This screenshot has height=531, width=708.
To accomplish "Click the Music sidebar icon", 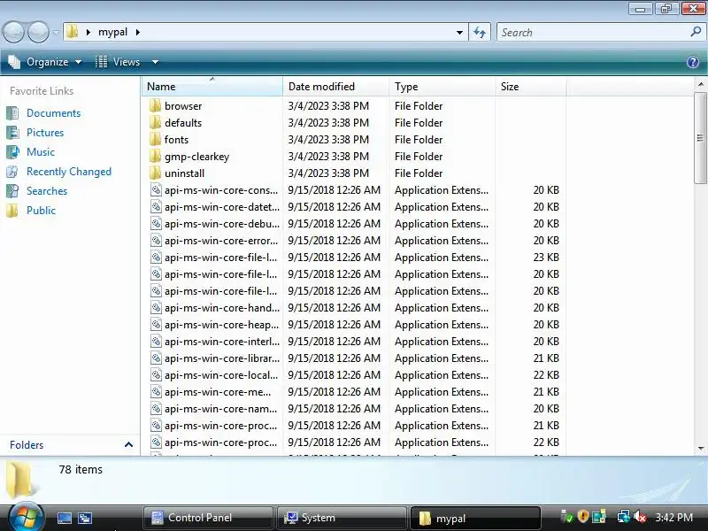I will 12,151.
